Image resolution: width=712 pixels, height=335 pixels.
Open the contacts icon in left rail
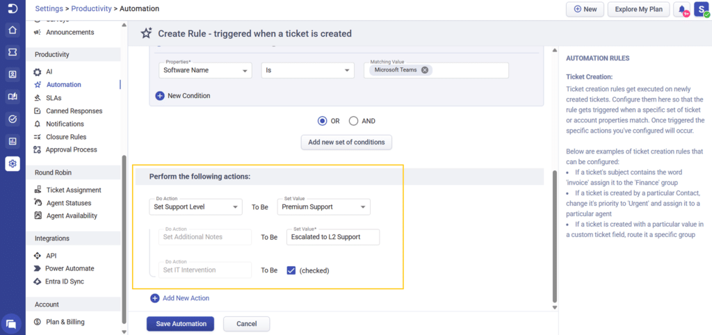[13, 74]
